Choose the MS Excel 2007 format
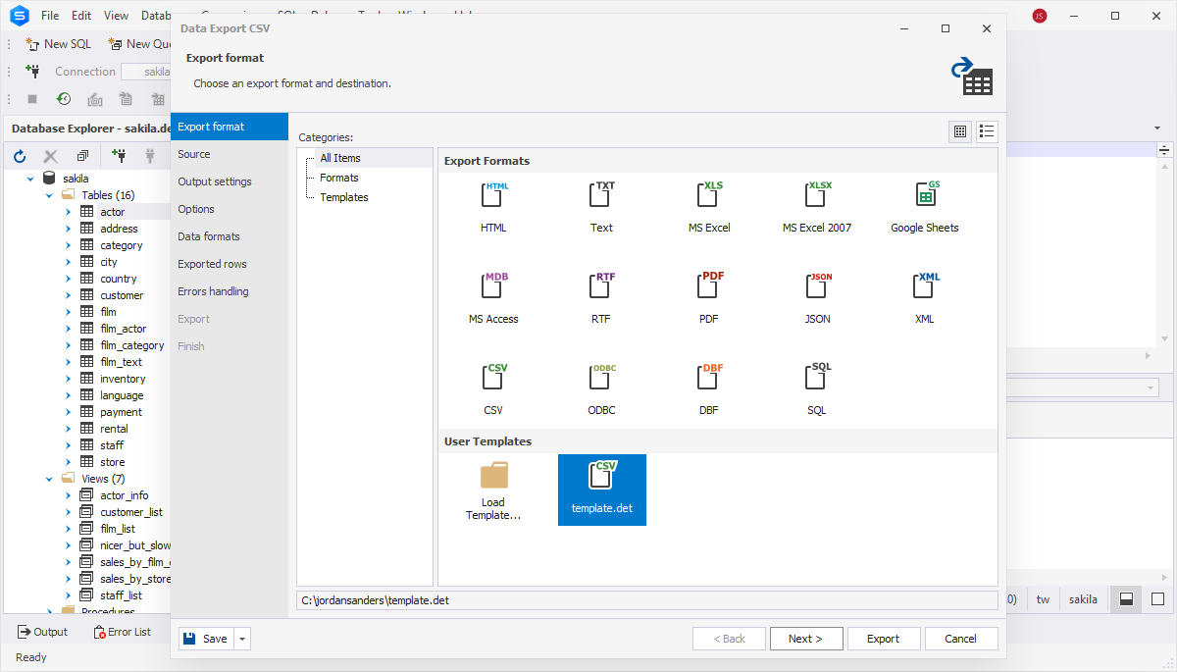Viewport: 1177px width, 672px height. tap(816, 196)
